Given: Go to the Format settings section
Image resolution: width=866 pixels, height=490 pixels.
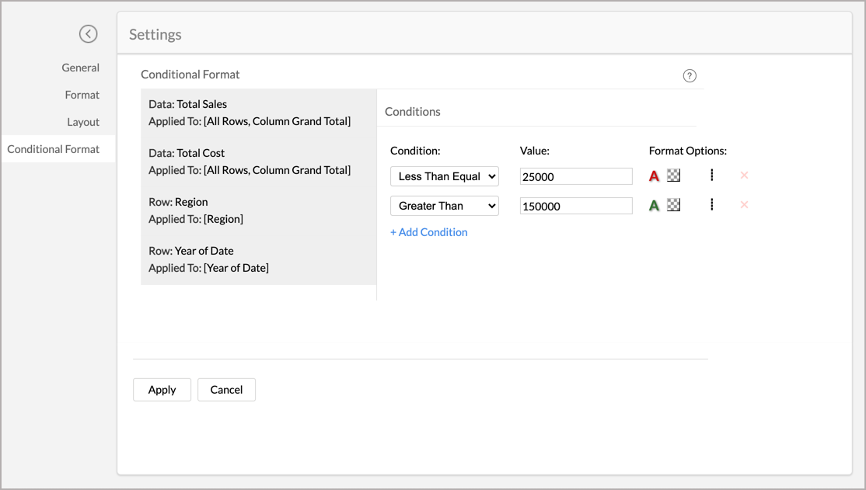Looking at the screenshot, I should 82,95.
